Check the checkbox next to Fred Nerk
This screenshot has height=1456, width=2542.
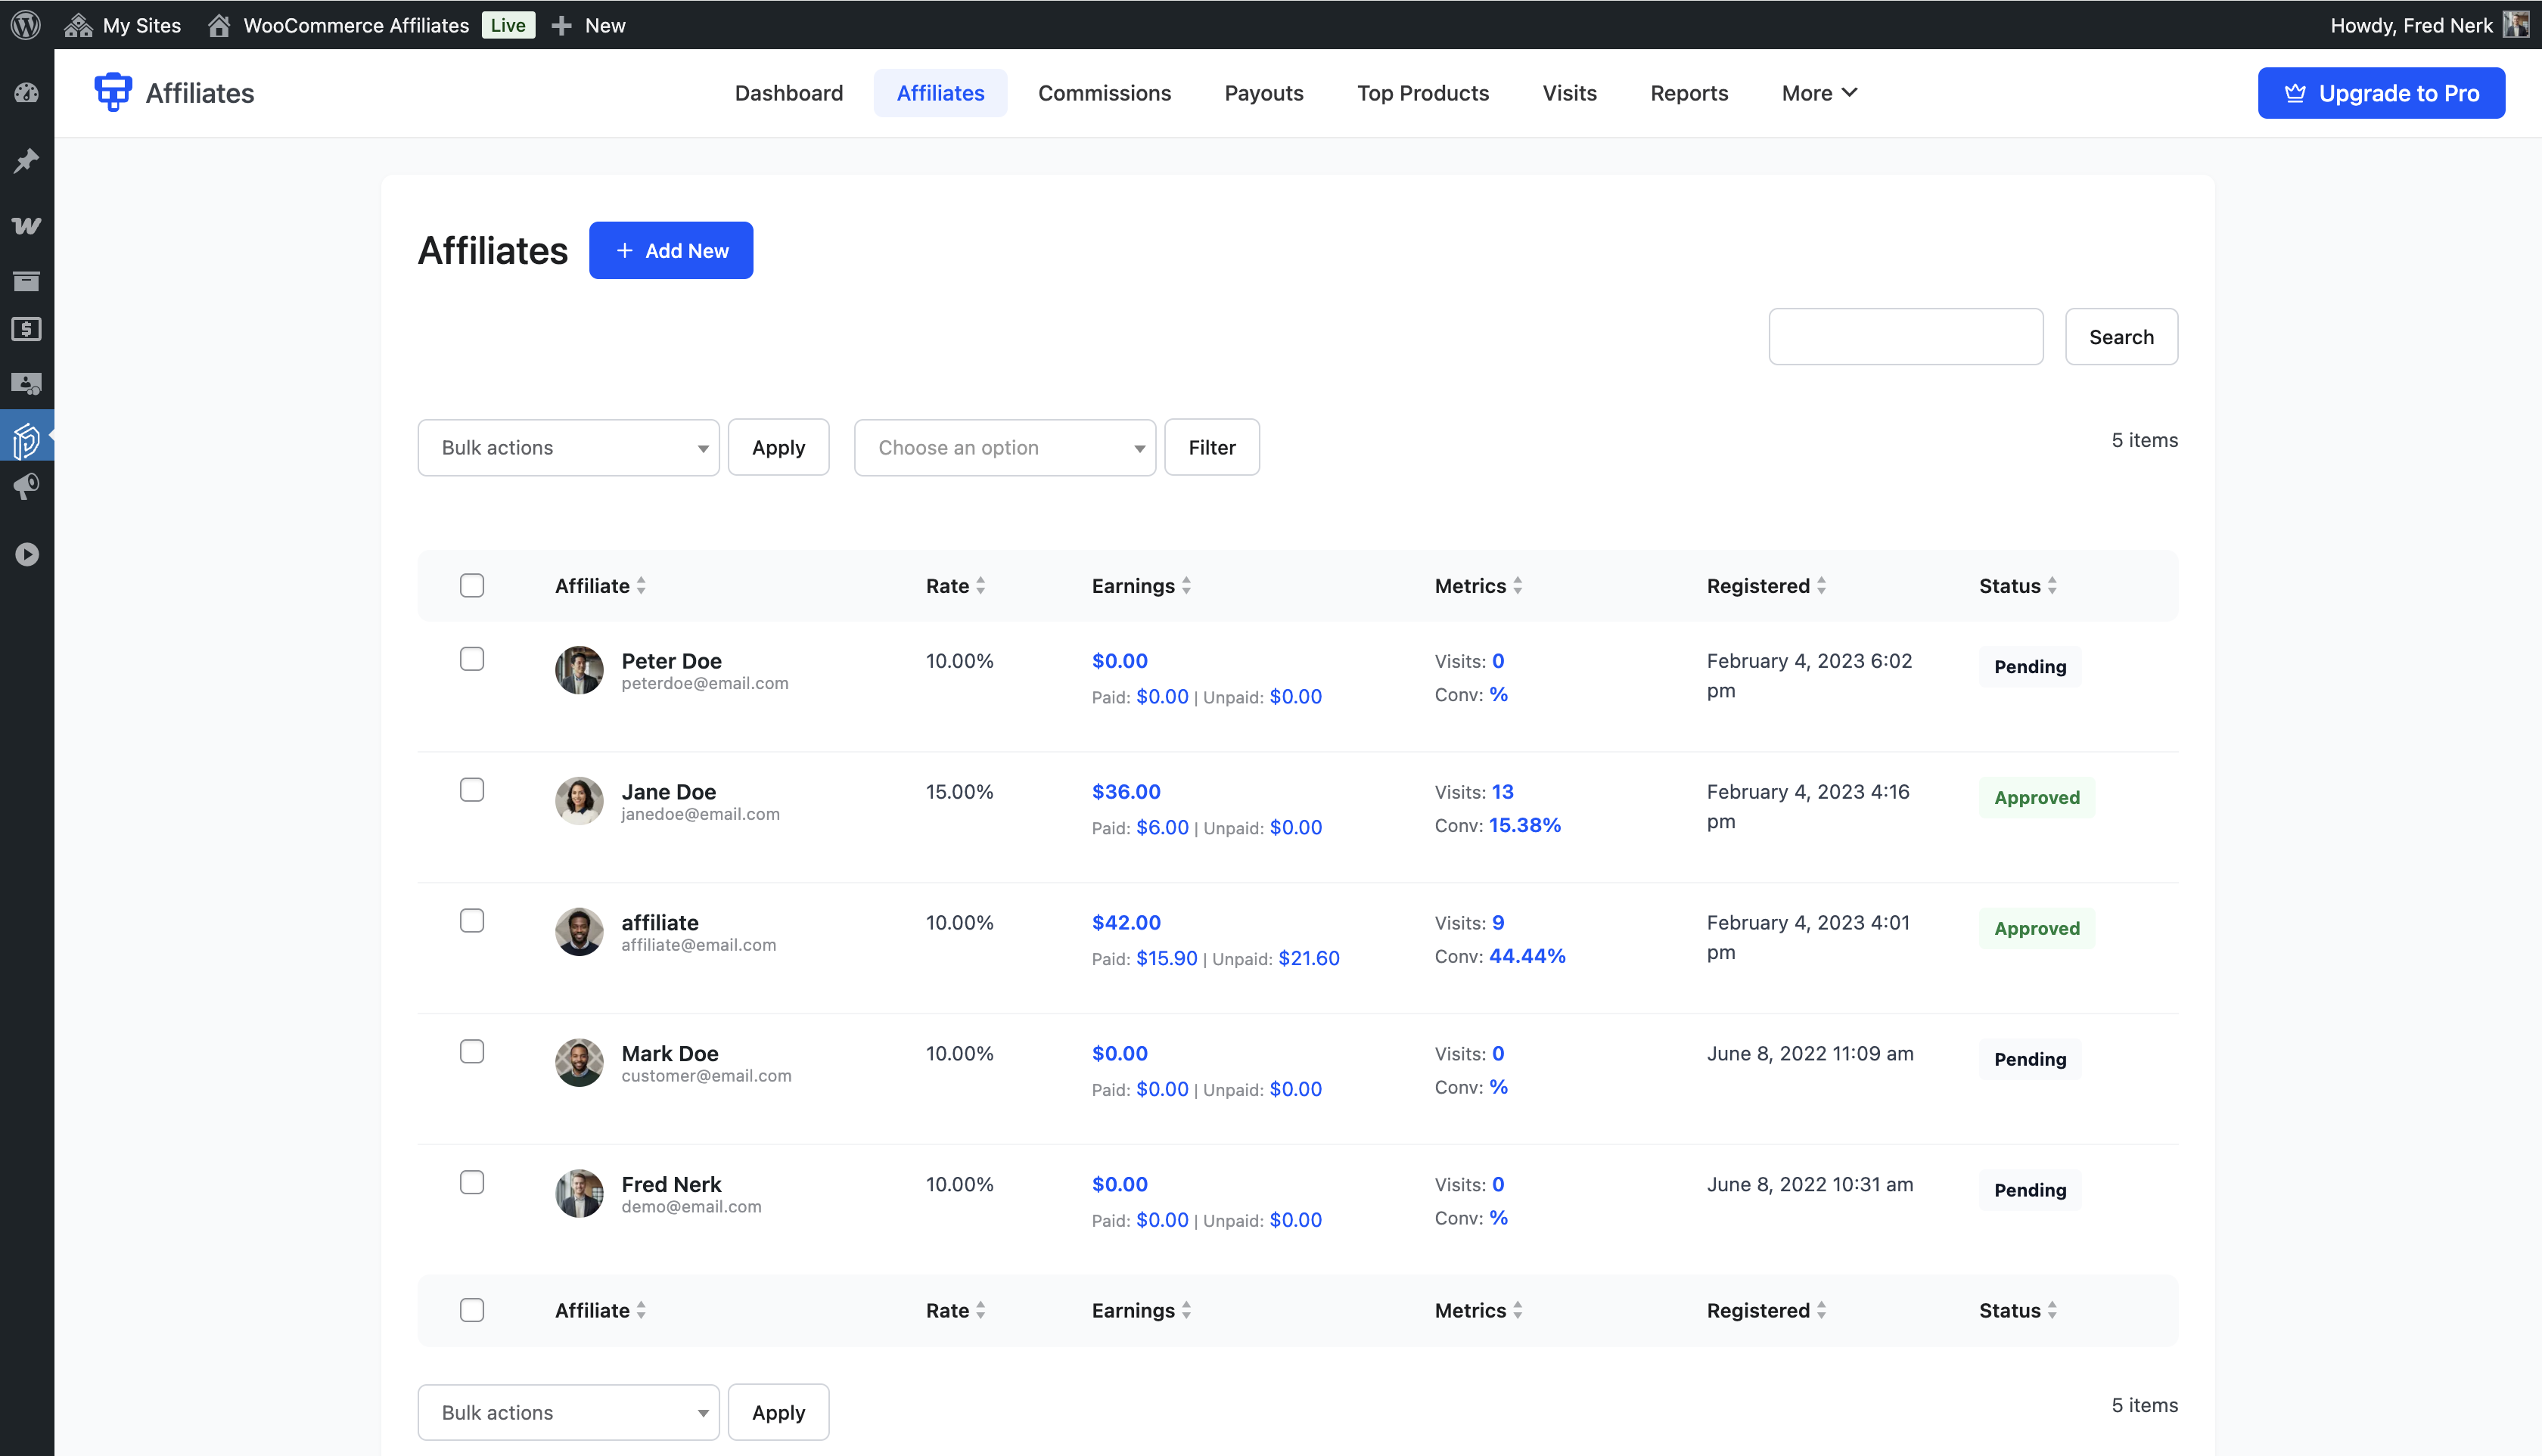pos(471,1182)
